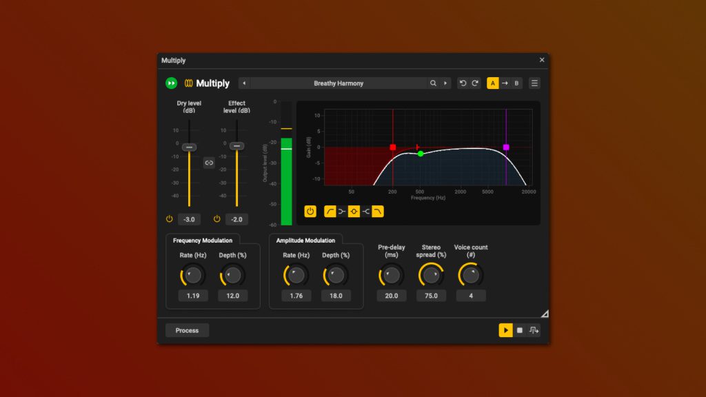Click the Voice count value field
The width and height of the screenshot is (706, 397).
471,296
